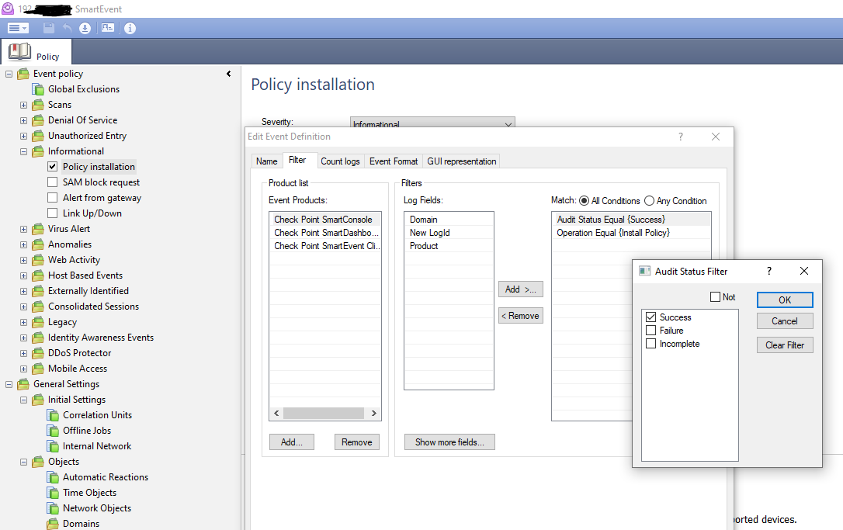Click the Event Products horizontal scrollbar
The height and width of the screenshot is (530, 843).
point(324,414)
